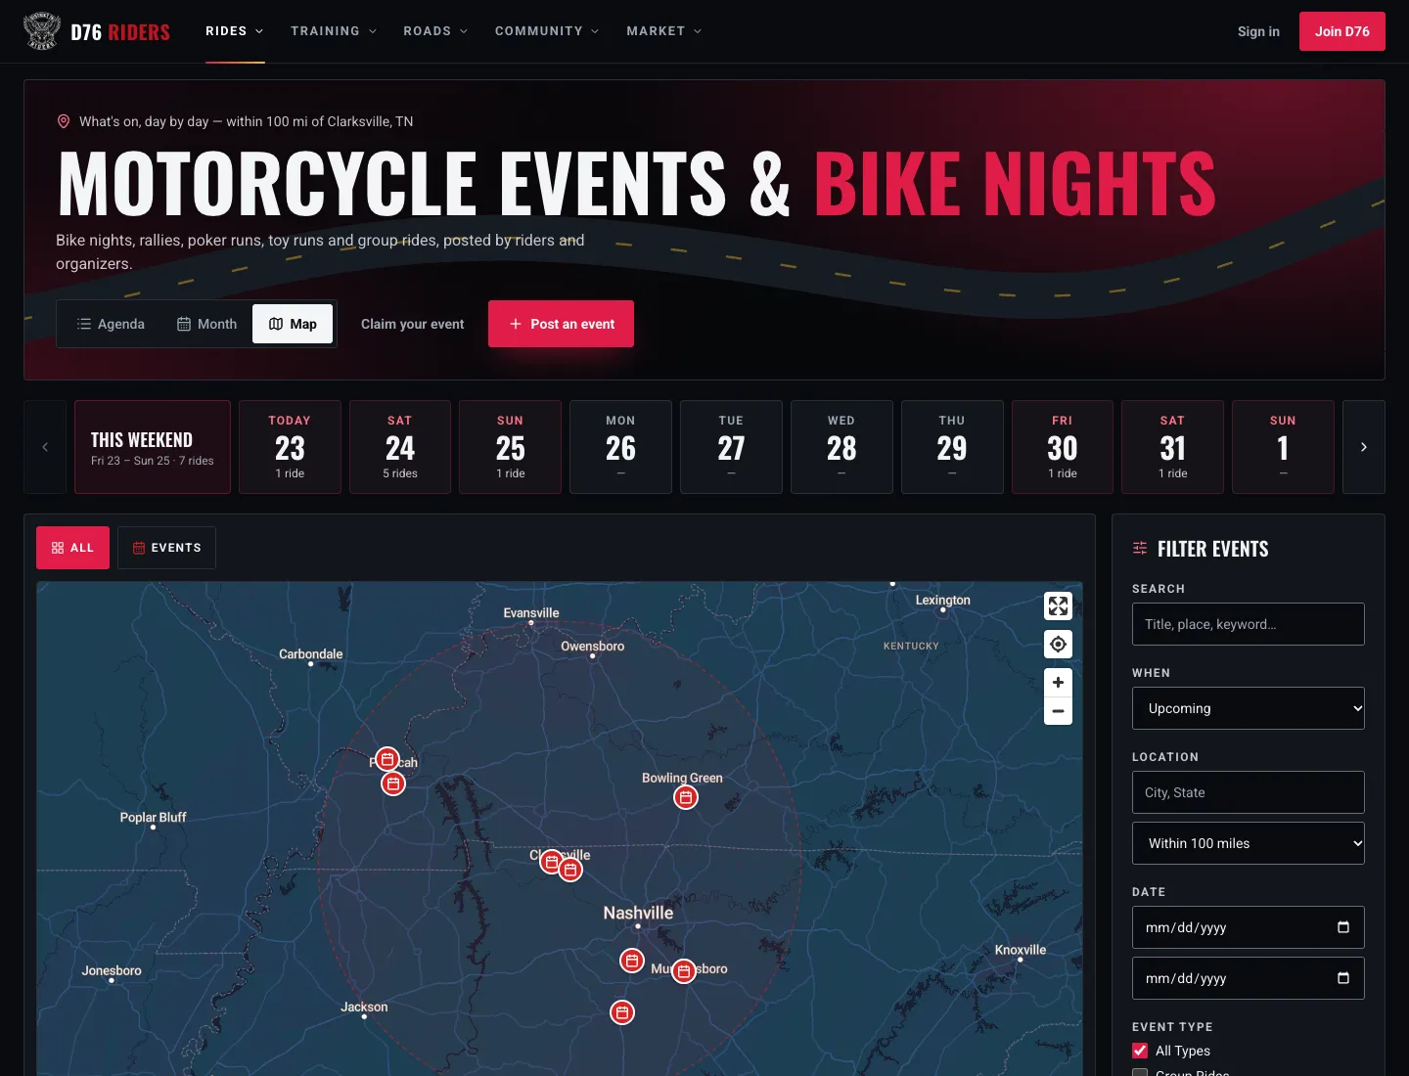
Task: Click Post an event button
Action: click(561, 324)
